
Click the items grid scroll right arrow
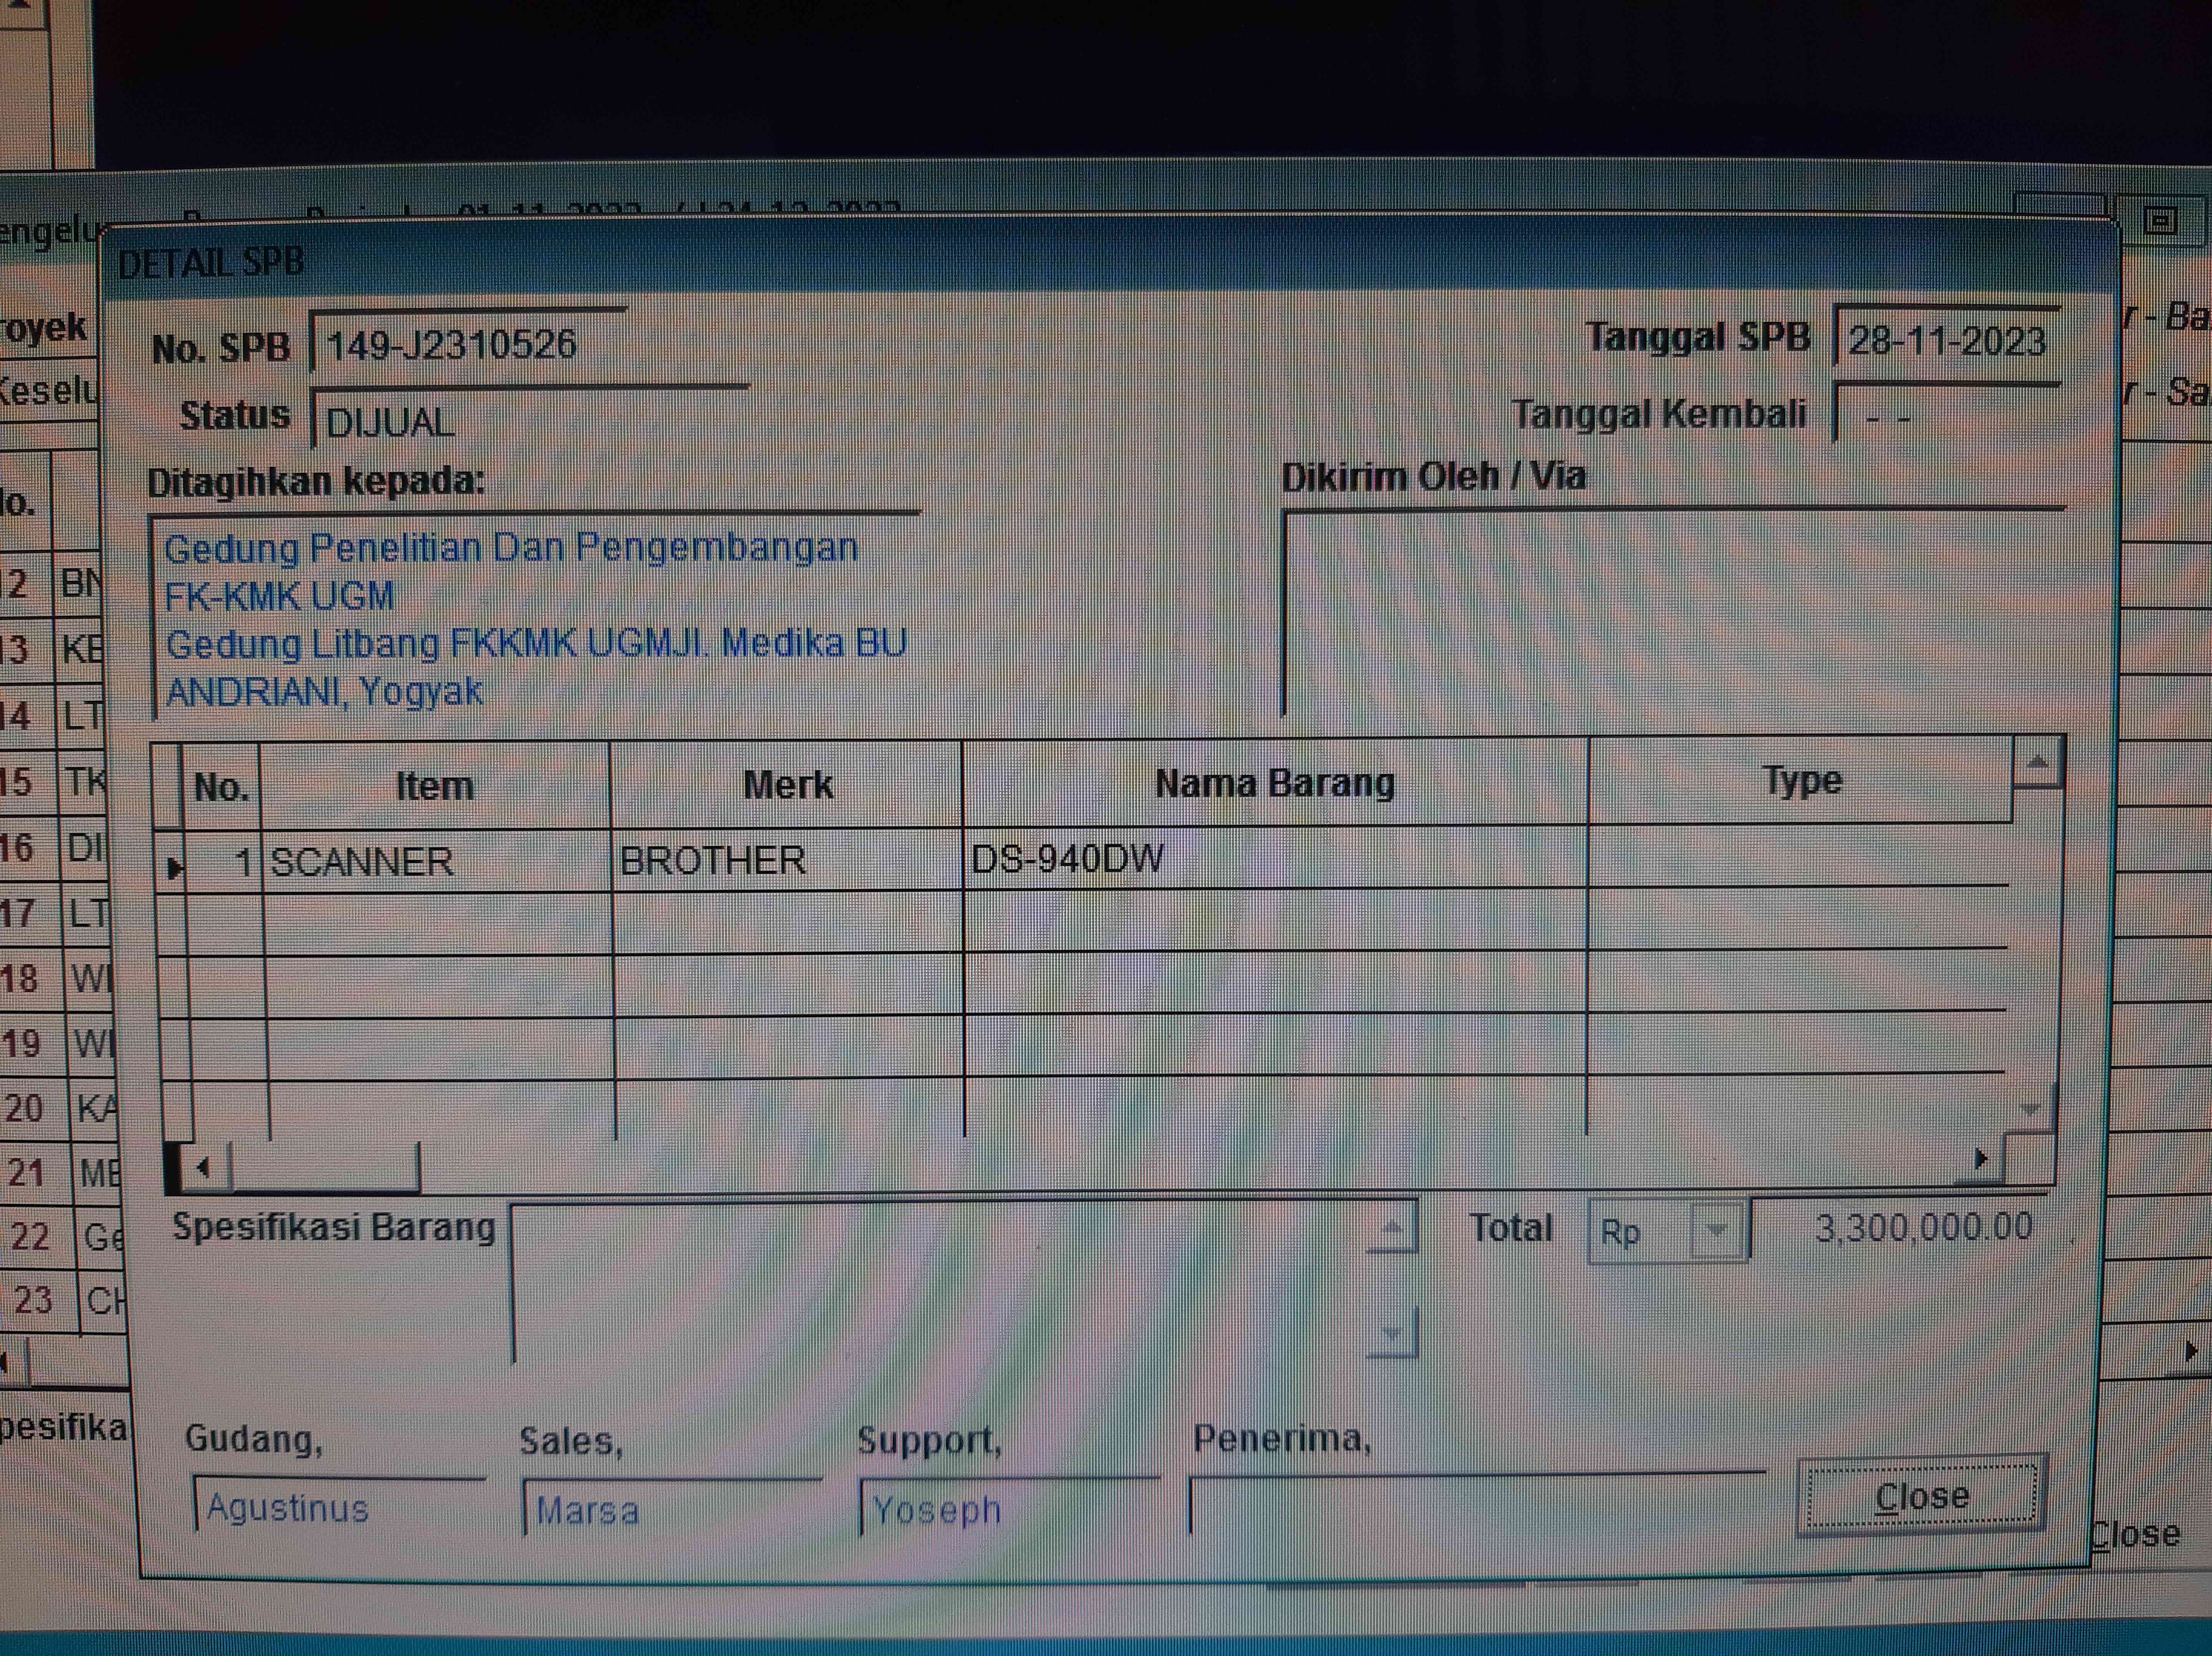1980,1159
